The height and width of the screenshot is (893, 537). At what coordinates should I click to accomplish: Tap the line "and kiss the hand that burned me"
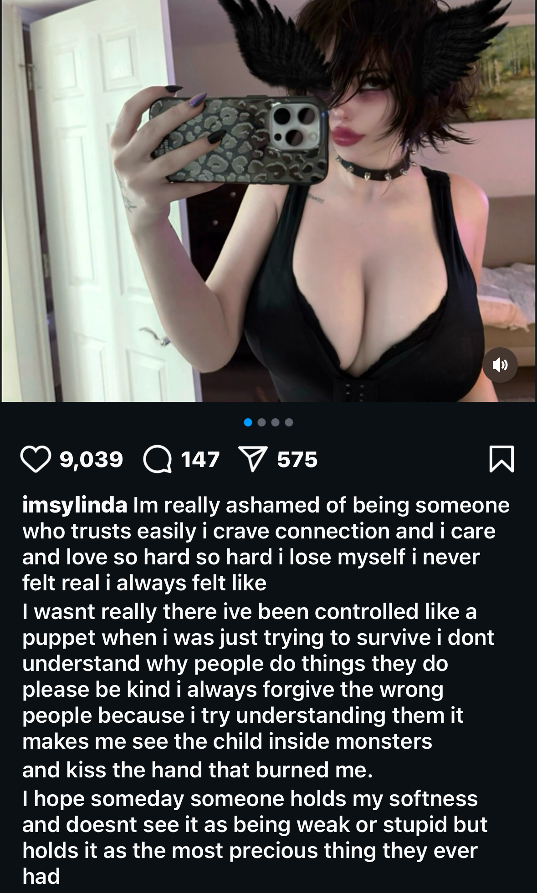point(197,770)
